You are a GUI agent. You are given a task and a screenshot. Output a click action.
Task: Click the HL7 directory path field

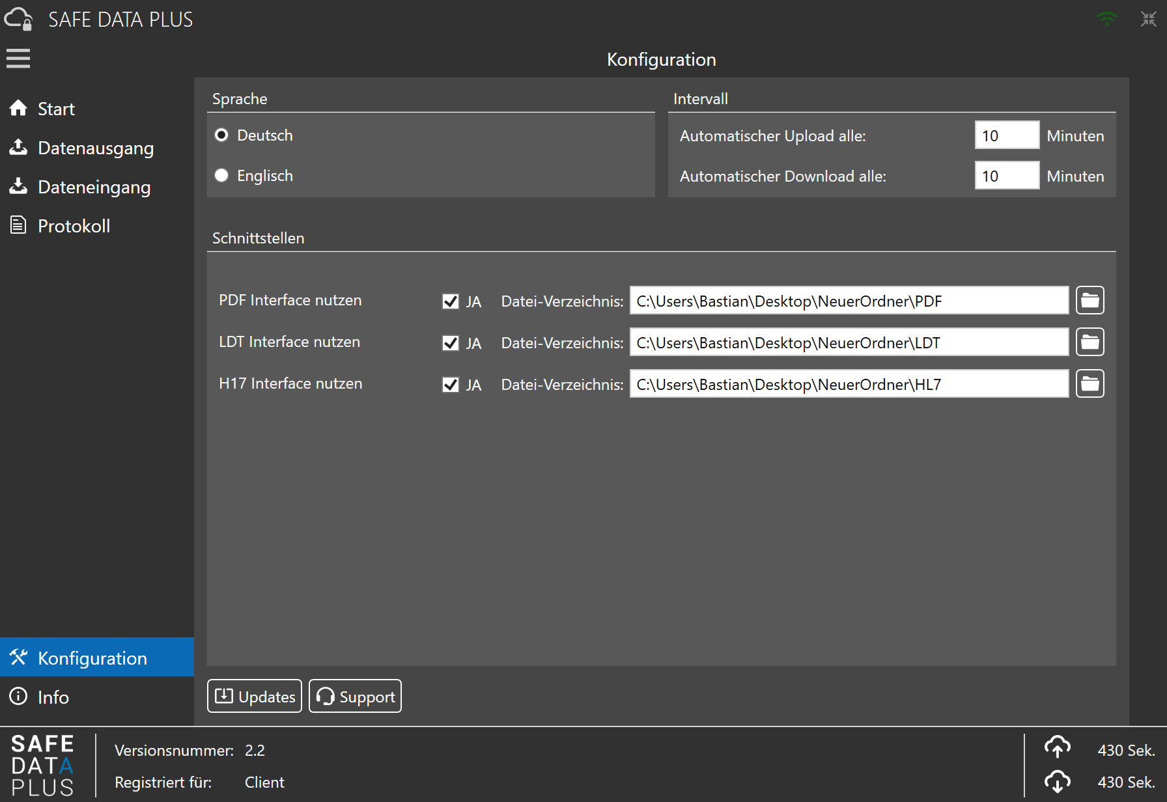click(x=849, y=384)
